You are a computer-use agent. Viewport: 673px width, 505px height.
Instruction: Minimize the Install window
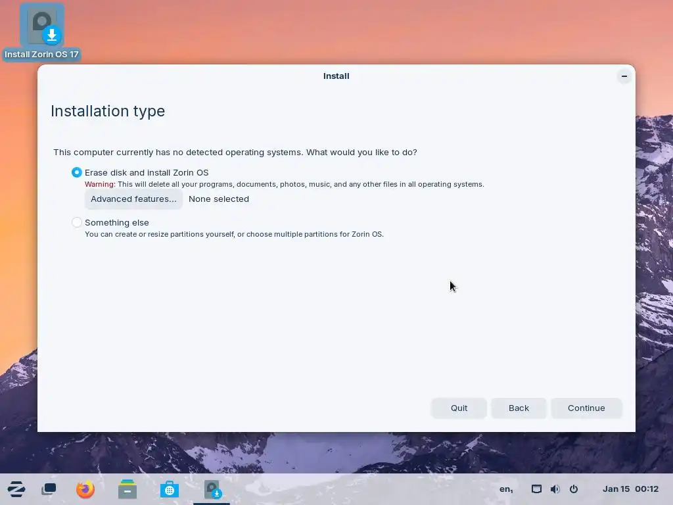624,76
